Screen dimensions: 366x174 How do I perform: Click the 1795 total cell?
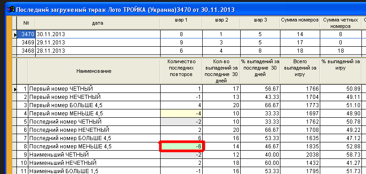(300, 171)
